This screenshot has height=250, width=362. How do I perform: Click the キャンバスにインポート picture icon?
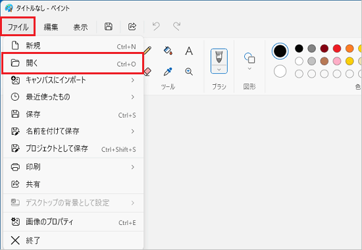pos(15,80)
